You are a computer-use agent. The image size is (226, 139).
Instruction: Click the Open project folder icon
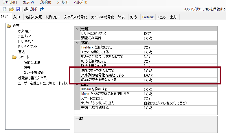(x=11, y=9)
